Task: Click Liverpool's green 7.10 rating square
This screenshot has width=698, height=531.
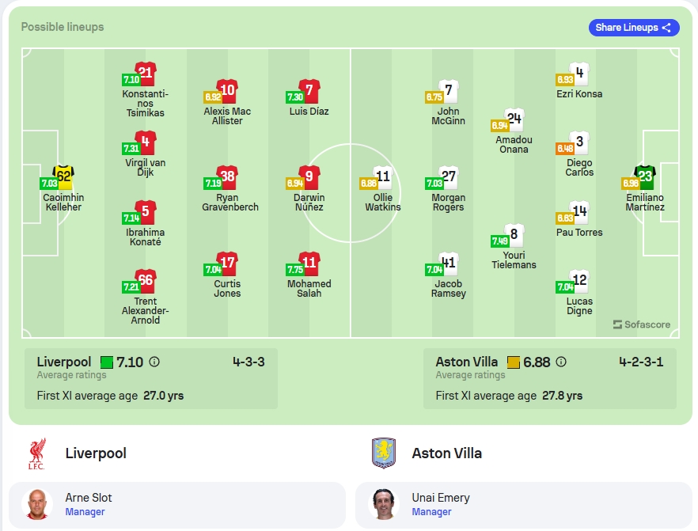Action: click(x=107, y=362)
